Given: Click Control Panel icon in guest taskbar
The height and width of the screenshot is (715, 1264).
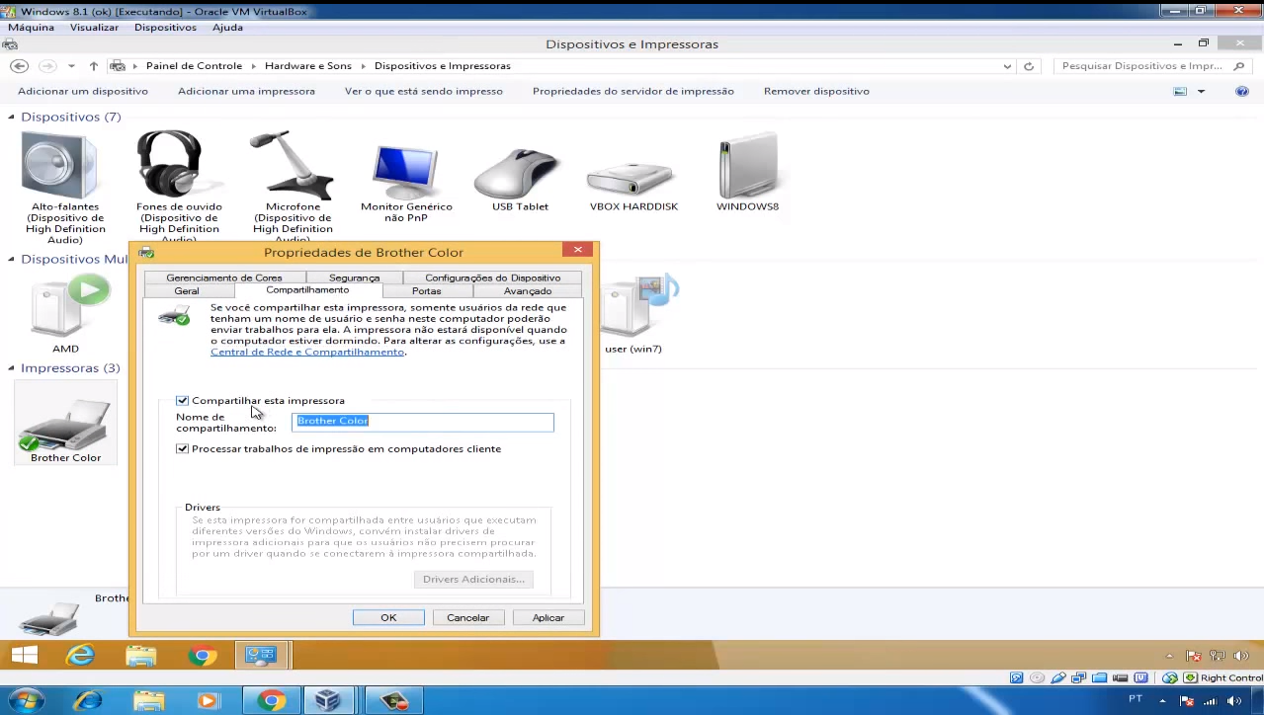Looking at the screenshot, I should pyautogui.click(x=261, y=655).
